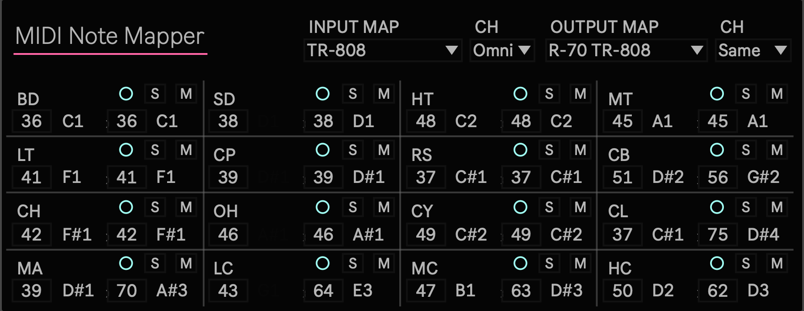Click the BD output note field 36

127,121
